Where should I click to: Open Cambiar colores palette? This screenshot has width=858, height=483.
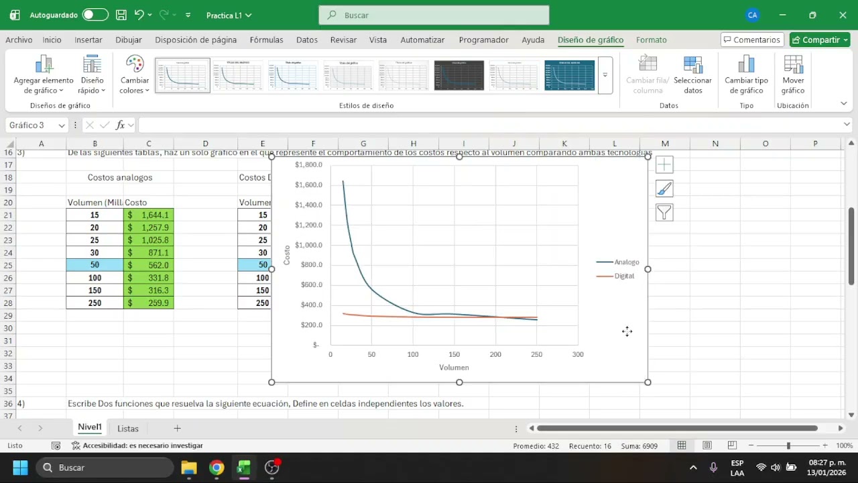(x=135, y=74)
